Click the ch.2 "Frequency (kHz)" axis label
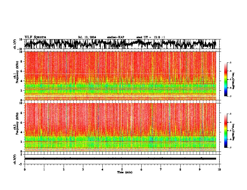 pyautogui.click(x=17, y=124)
